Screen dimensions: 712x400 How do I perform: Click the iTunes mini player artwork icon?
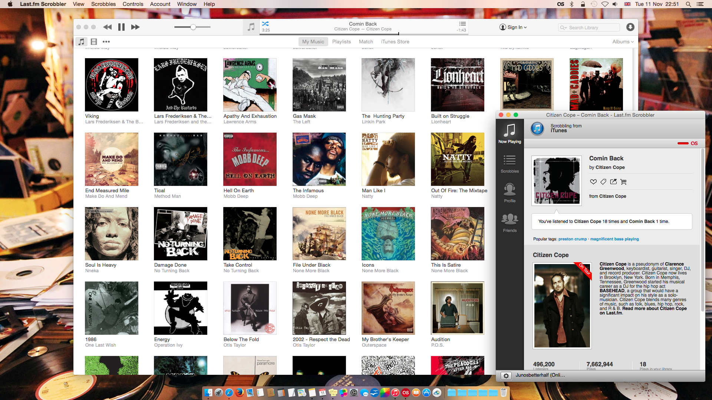pos(251,27)
